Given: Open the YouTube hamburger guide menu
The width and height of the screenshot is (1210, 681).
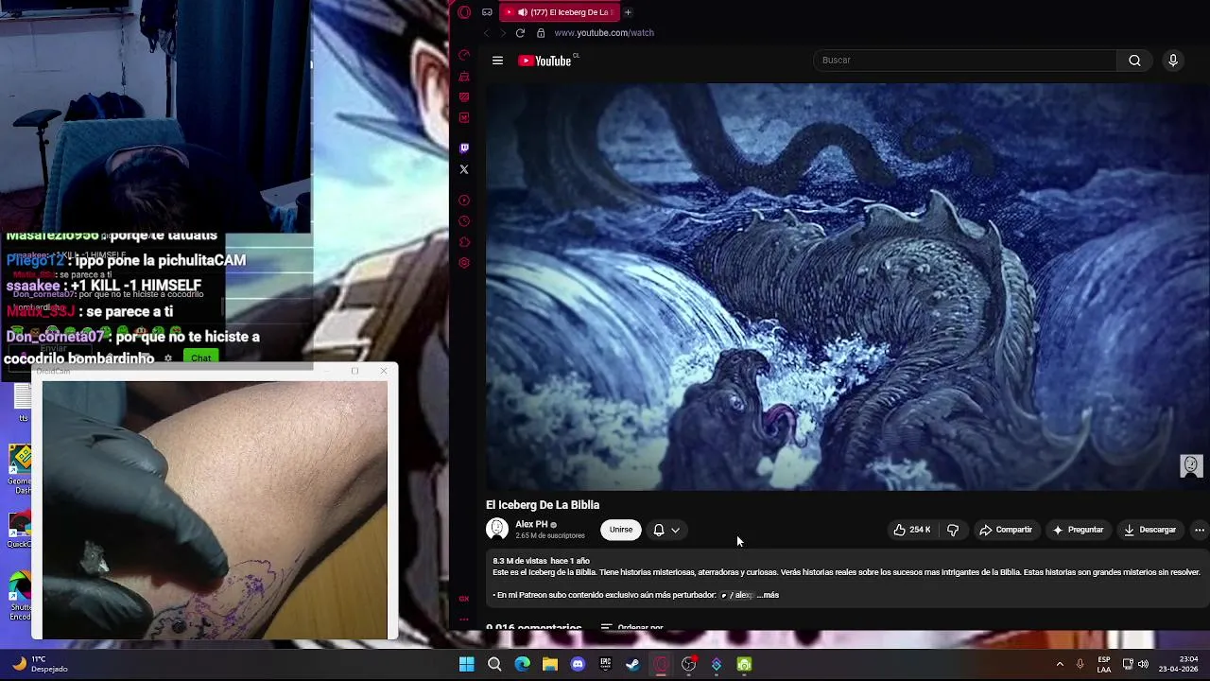Looking at the screenshot, I should [x=497, y=61].
